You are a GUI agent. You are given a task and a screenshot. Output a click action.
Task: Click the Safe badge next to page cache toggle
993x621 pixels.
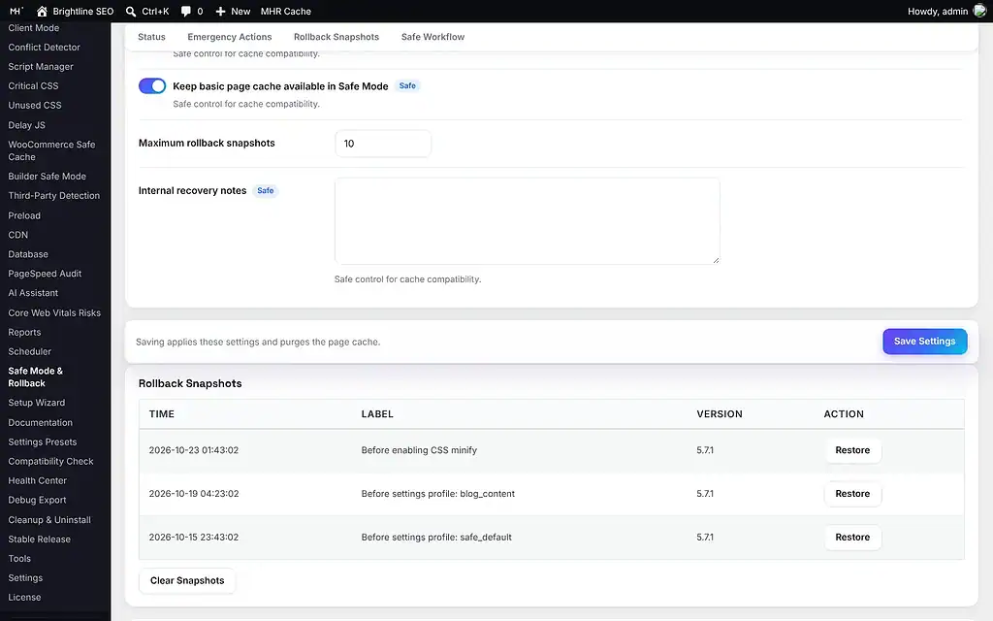pos(407,85)
